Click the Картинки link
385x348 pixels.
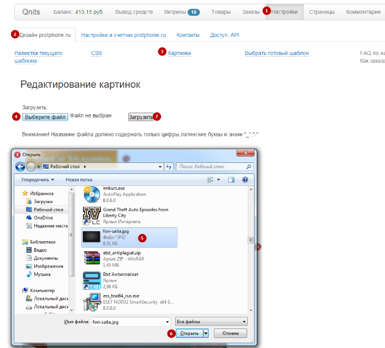[180, 53]
